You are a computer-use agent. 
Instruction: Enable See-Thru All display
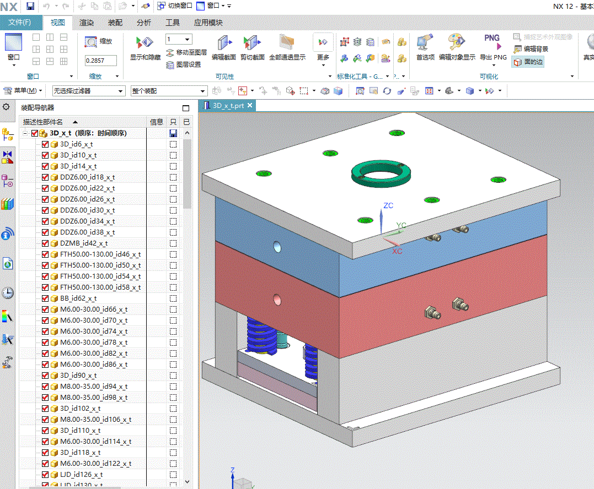coord(287,47)
